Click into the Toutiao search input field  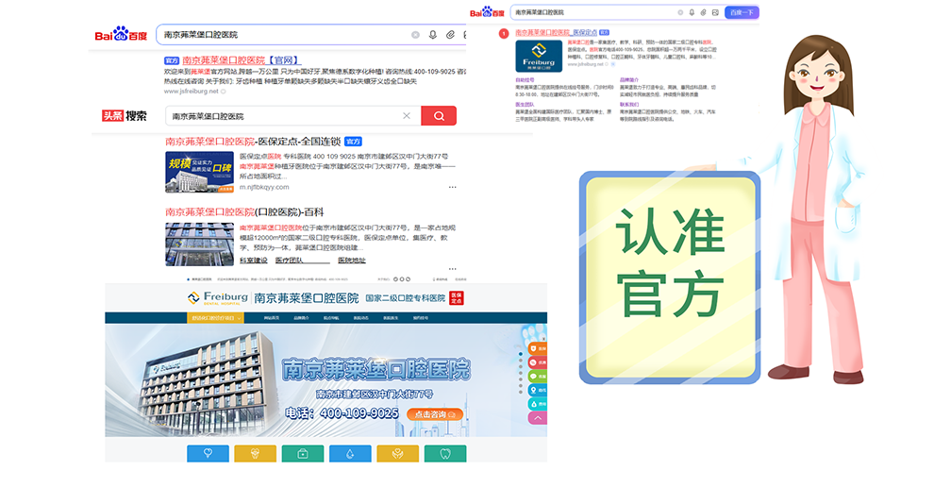[x=283, y=116]
